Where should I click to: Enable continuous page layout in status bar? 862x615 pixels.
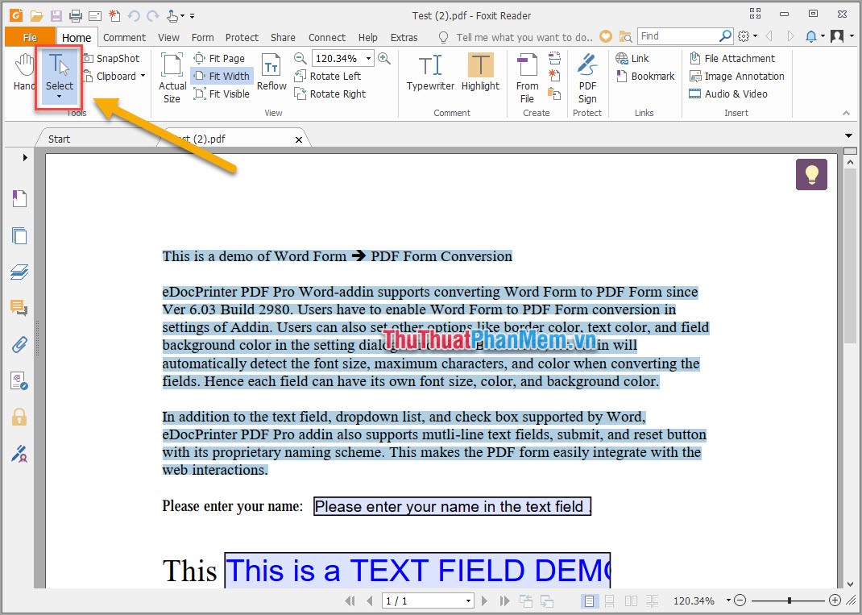click(x=610, y=600)
